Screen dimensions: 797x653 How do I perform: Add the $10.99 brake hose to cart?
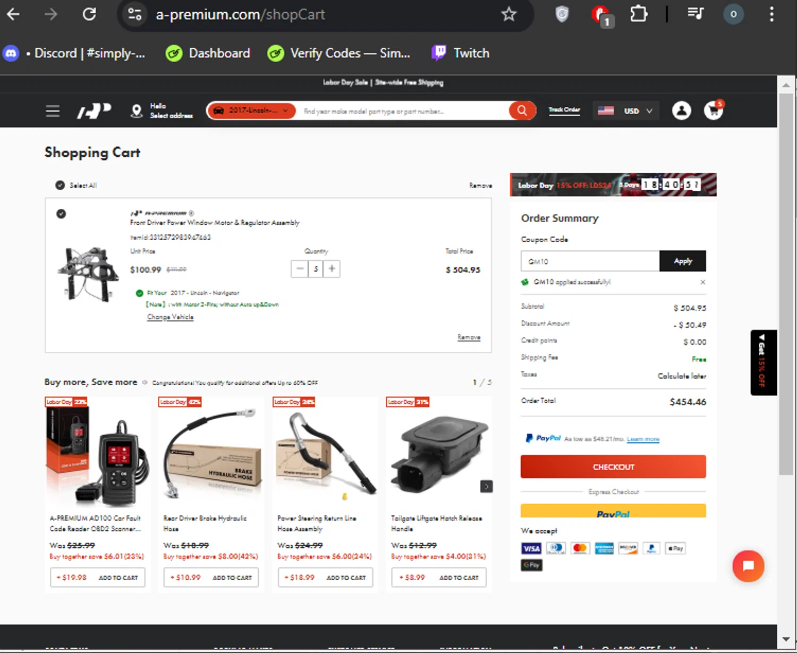coord(211,577)
